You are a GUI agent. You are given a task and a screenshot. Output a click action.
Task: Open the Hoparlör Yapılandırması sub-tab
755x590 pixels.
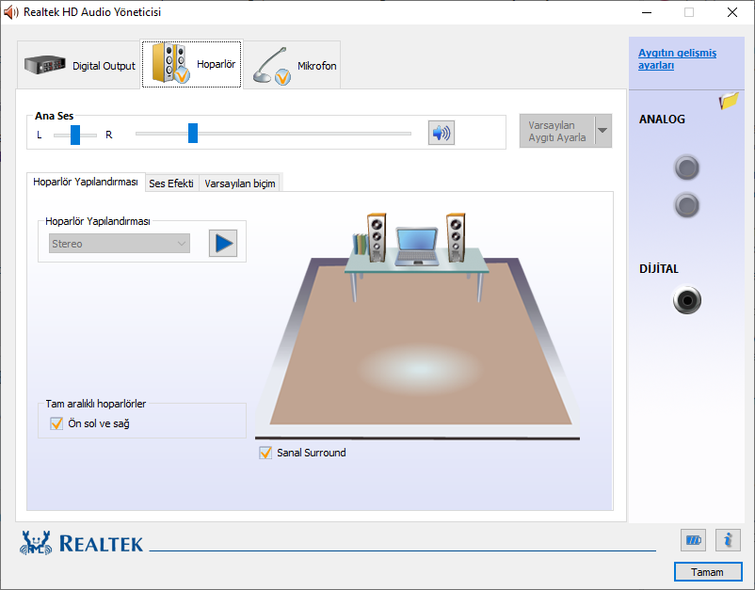click(86, 182)
